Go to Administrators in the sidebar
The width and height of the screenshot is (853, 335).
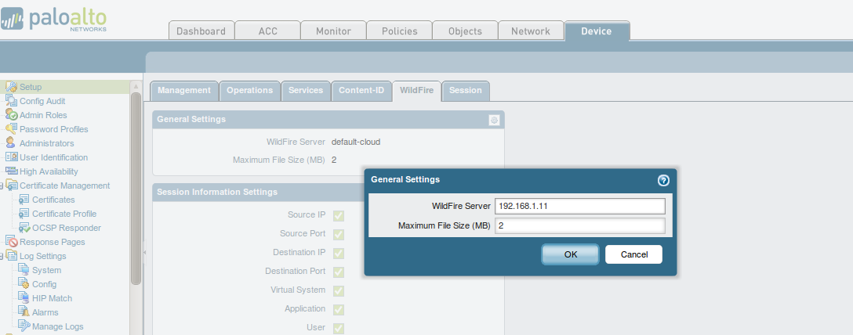(46, 143)
